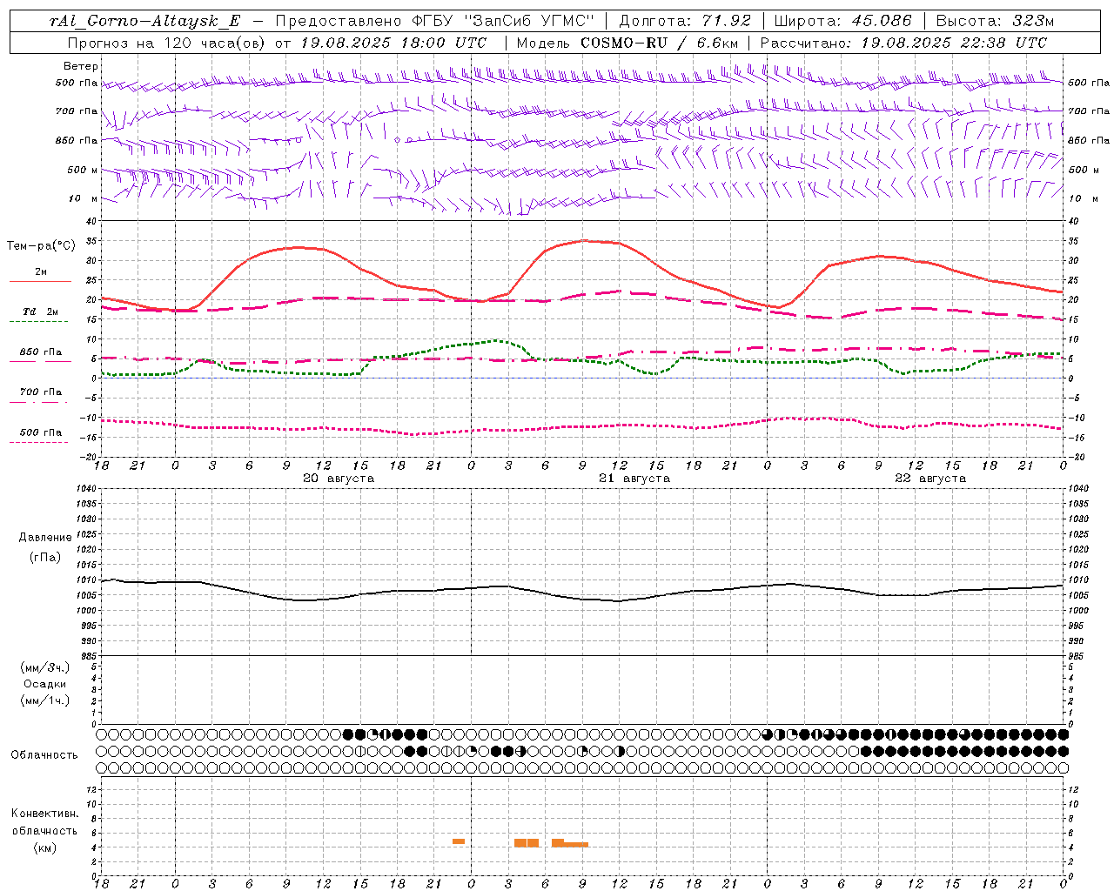This screenshot has height=891, width=1114.
Task: Click the 20 августа date label
Action: pyautogui.click(x=339, y=479)
